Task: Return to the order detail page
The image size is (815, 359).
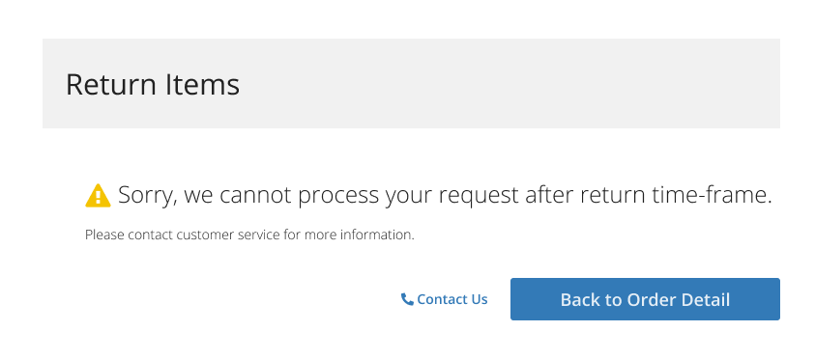Action: pos(645,299)
